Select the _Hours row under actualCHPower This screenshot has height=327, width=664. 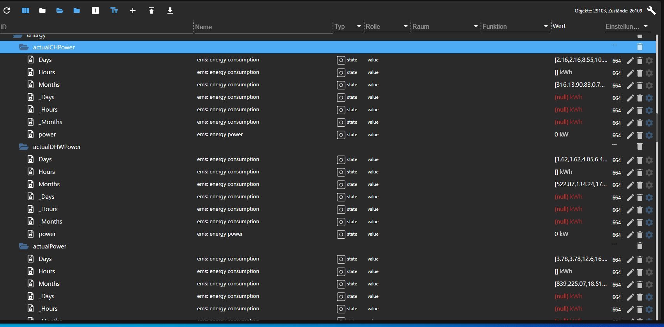point(328,109)
